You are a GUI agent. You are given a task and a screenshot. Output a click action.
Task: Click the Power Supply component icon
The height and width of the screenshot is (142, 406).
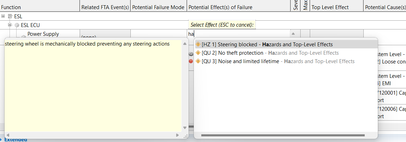pyautogui.click(x=23, y=36)
